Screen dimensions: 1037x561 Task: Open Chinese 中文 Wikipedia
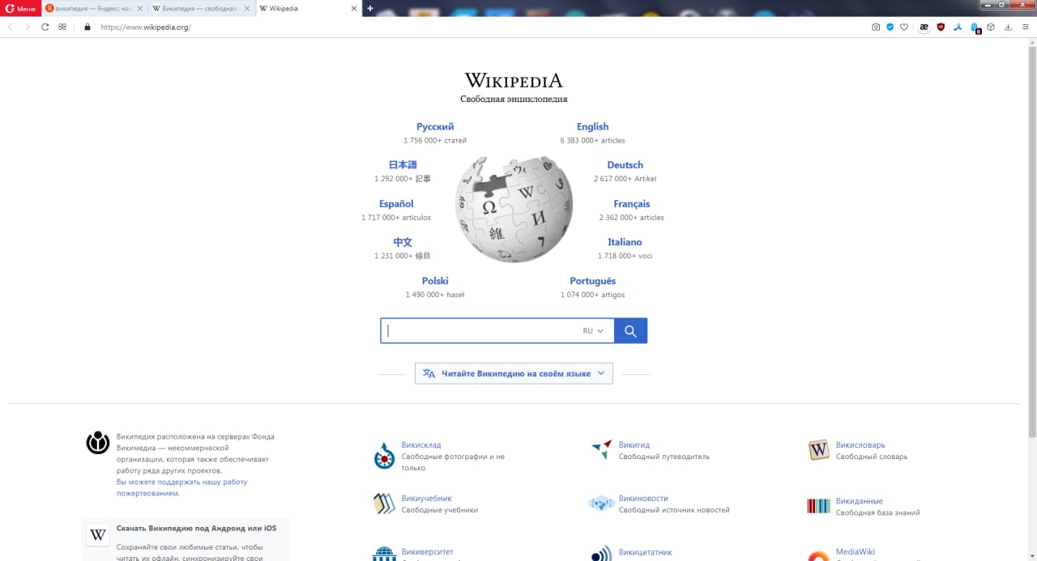[403, 242]
